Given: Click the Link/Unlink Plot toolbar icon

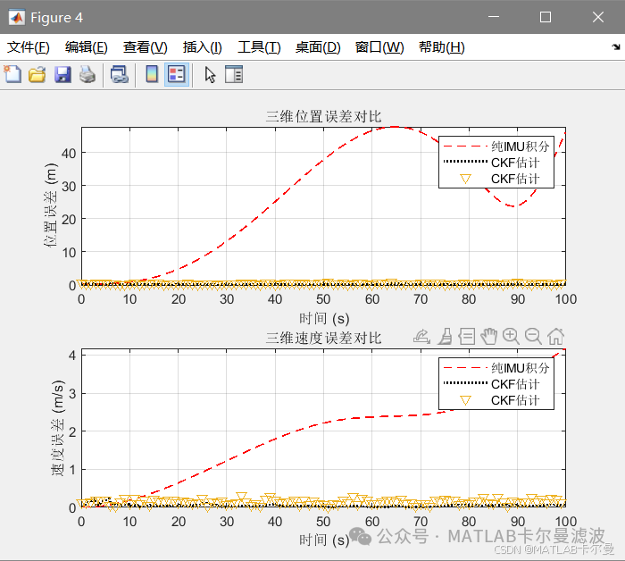Looking at the screenshot, I should (119, 74).
